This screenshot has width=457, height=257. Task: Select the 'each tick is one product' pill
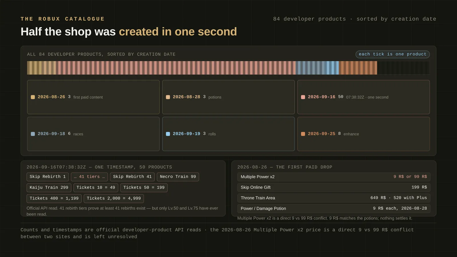pyautogui.click(x=392, y=54)
